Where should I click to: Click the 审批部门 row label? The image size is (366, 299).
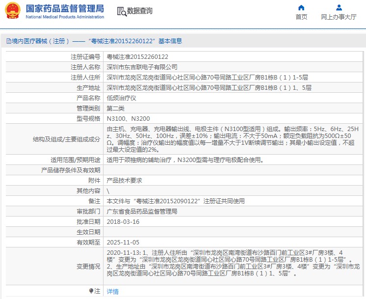88,212
